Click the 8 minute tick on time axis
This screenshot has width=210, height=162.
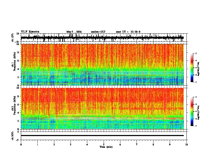coord(153,145)
